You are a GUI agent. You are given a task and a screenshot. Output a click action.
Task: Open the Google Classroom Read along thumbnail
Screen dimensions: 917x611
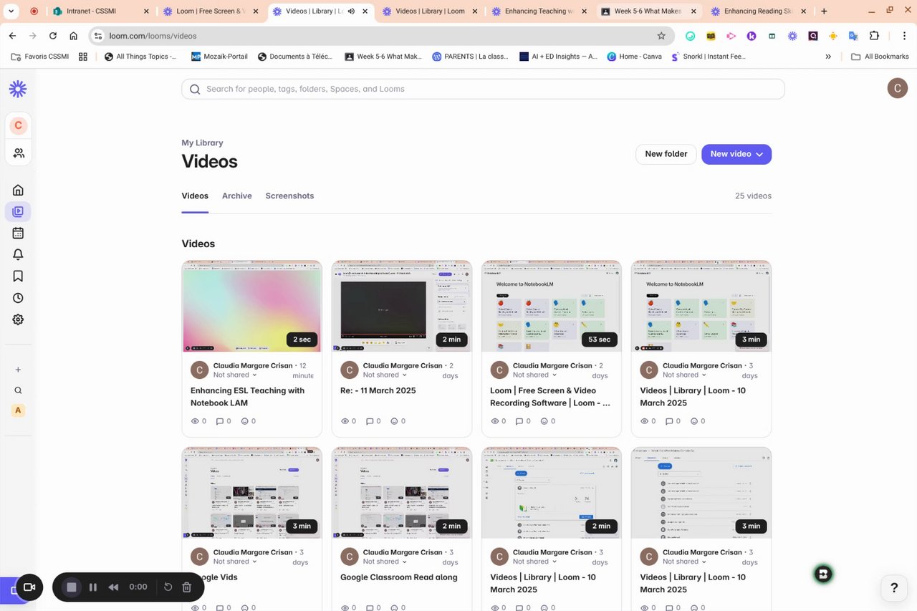click(x=401, y=493)
